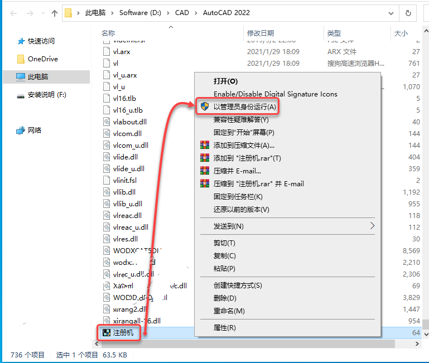Click the Forward navigation arrow

point(30,13)
